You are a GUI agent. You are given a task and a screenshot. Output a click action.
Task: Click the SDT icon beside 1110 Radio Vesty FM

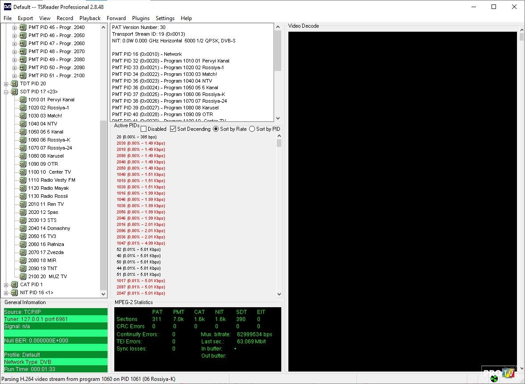[23, 180]
